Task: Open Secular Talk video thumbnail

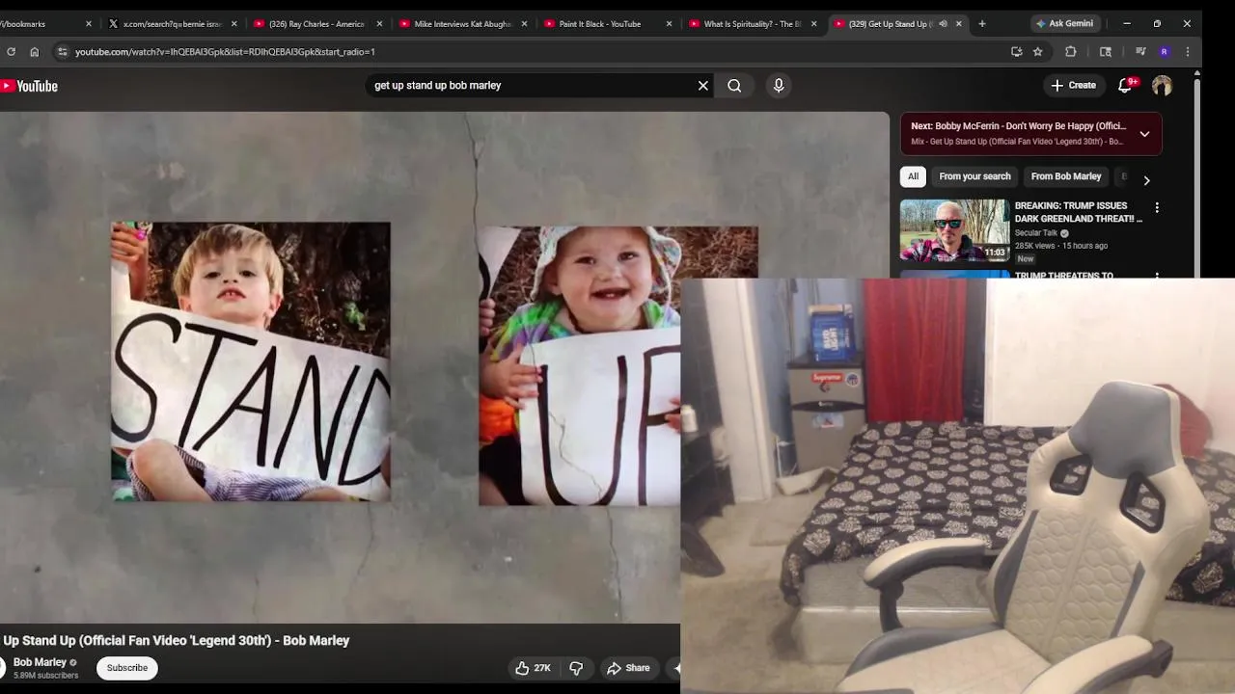Action: click(954, 230)
